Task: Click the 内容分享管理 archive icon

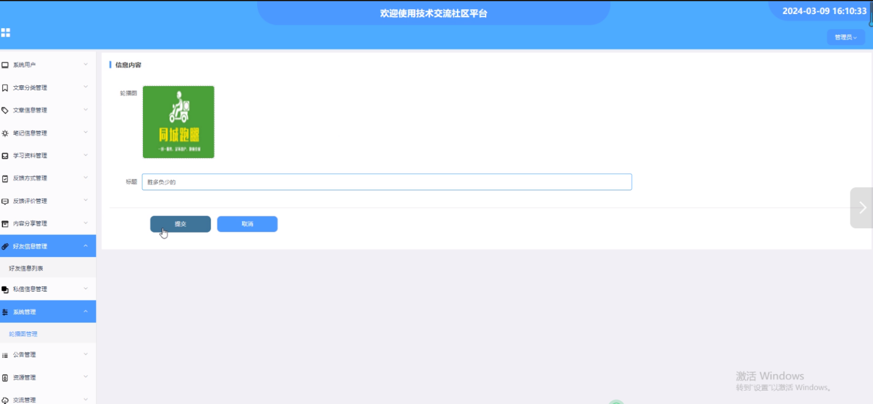Action: point(5,224)
